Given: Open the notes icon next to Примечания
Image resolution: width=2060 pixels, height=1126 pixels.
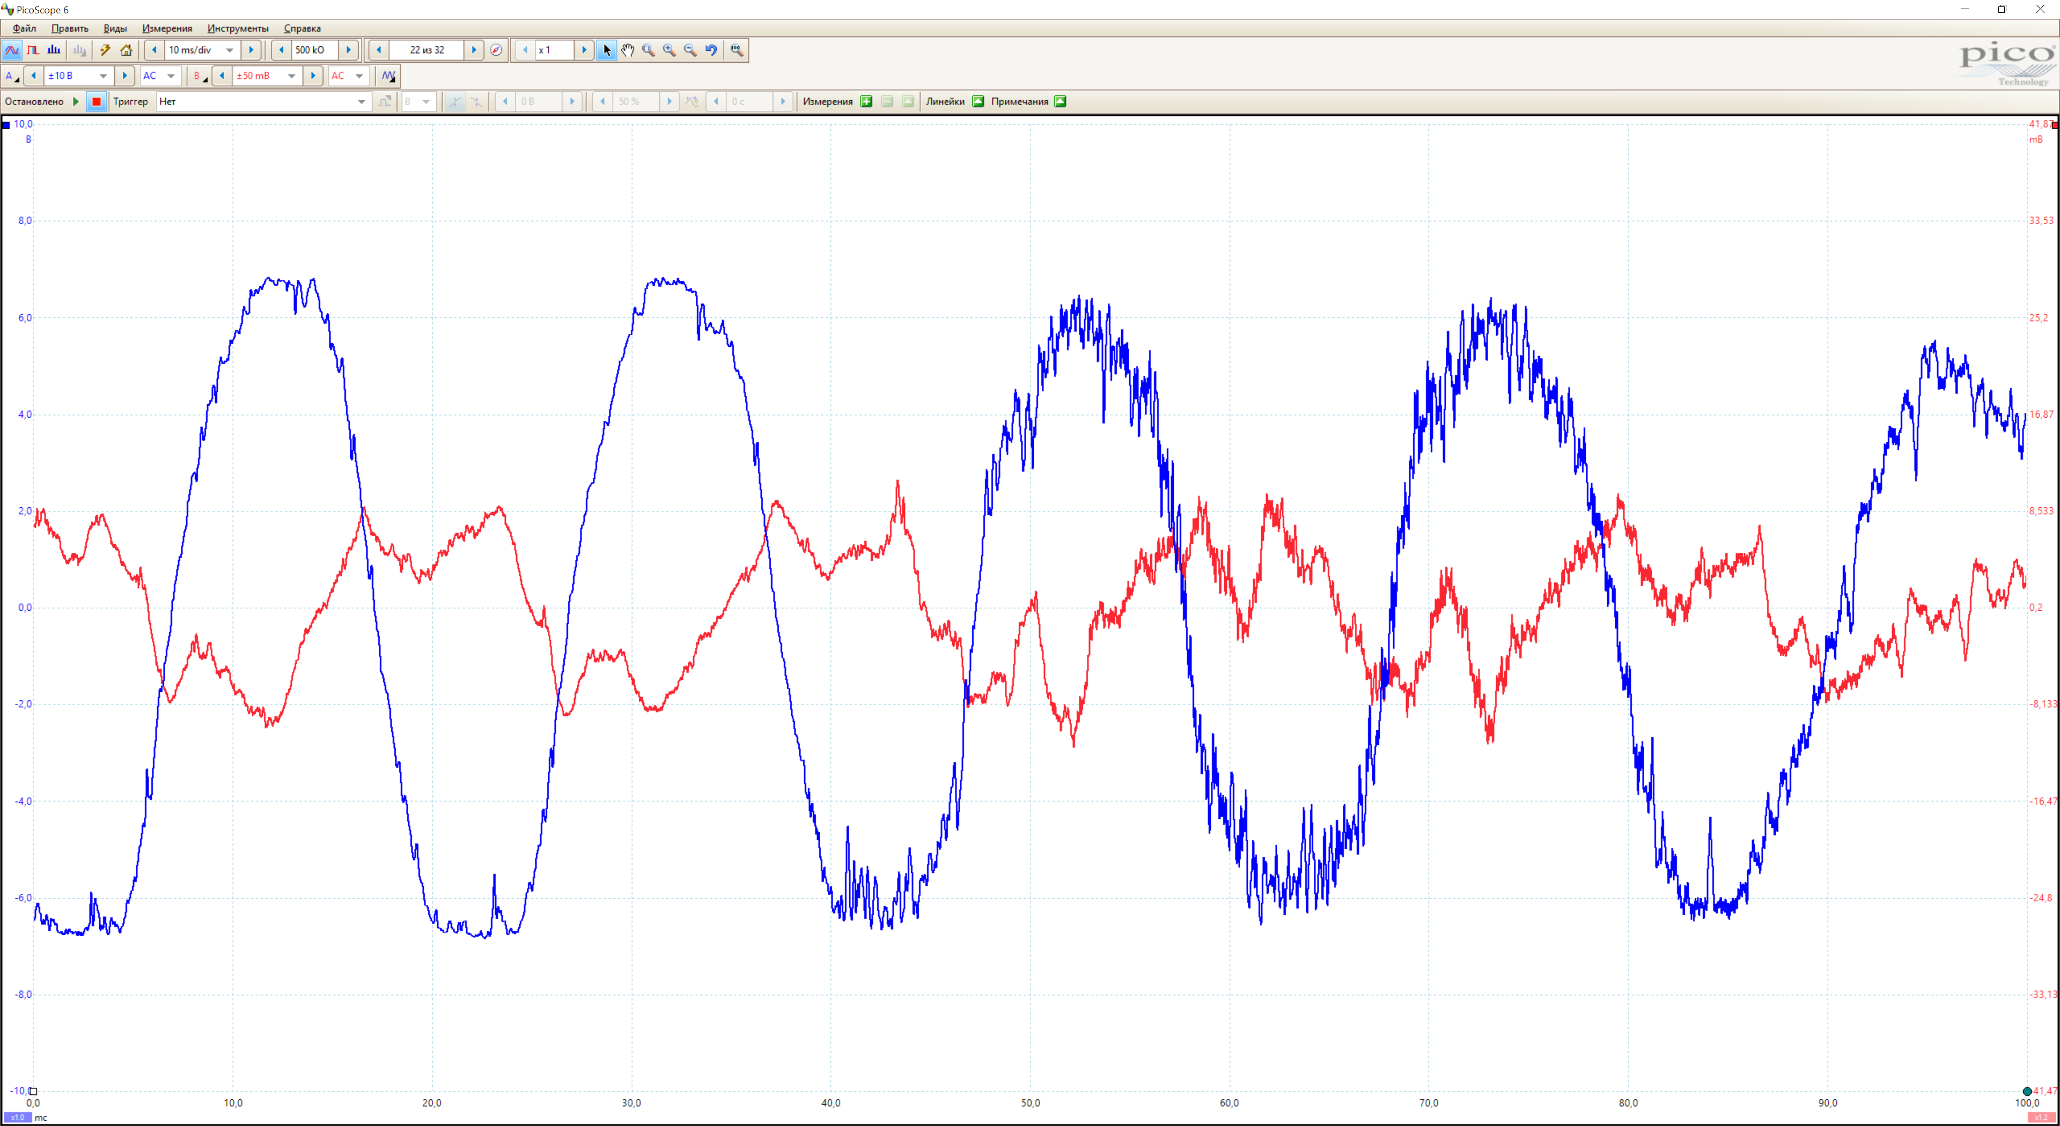Looking at the screenshot, I should (x=1061, y=101).
